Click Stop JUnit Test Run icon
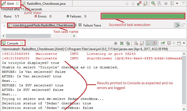The image size is (187, 111). [x=166, y=3]
